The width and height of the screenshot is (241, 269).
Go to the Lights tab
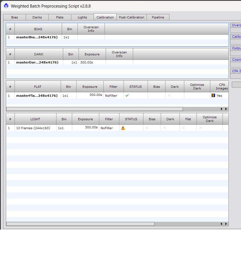pos(82,17)
